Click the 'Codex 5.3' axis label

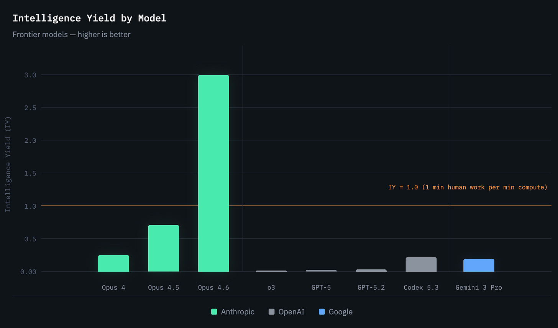tap(421, 287)
